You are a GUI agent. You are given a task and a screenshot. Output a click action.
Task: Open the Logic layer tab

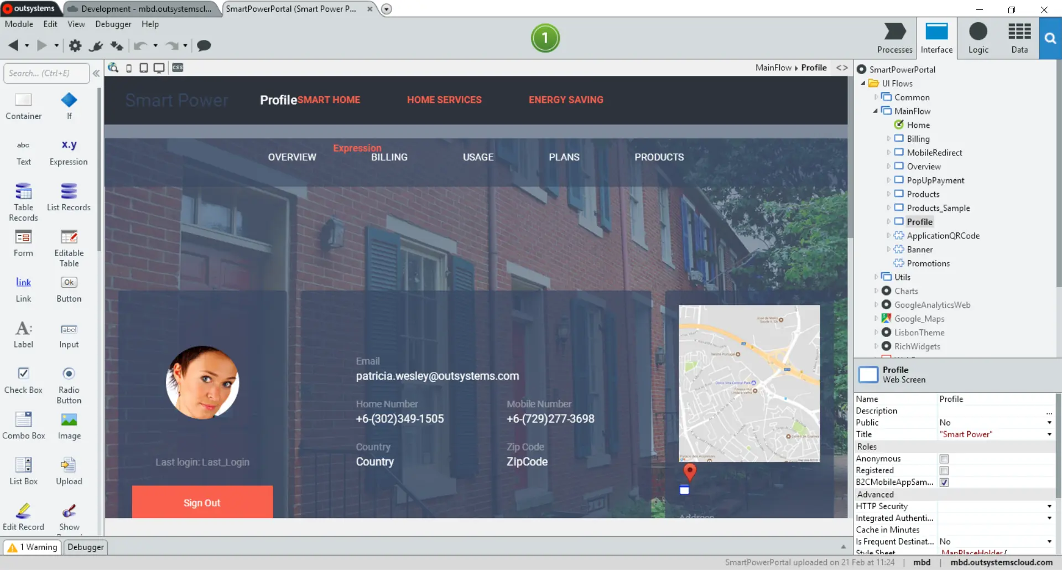pos(978,38)
